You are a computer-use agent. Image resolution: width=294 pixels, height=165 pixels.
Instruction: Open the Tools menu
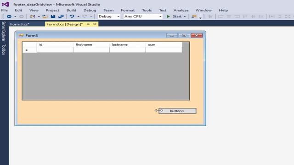coord(147,10)
